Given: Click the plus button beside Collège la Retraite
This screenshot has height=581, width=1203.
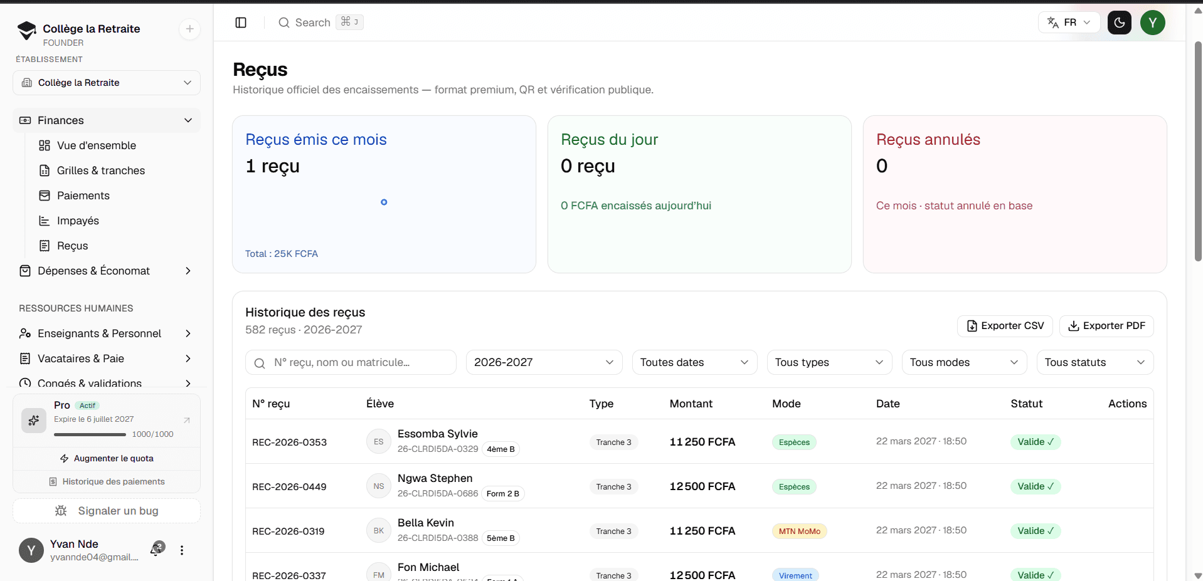Looking at the screenshot, I should click(x=189, y=29).
